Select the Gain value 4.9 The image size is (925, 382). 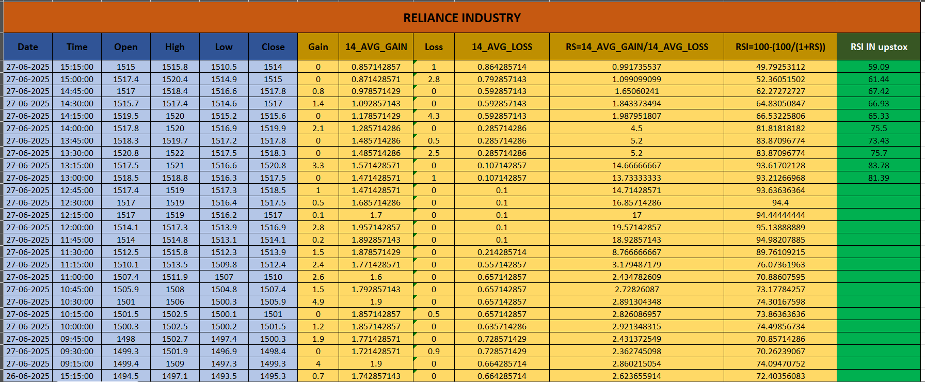318,302
